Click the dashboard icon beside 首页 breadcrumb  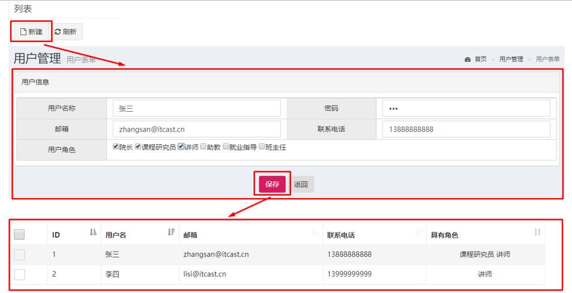click(468, 59)
